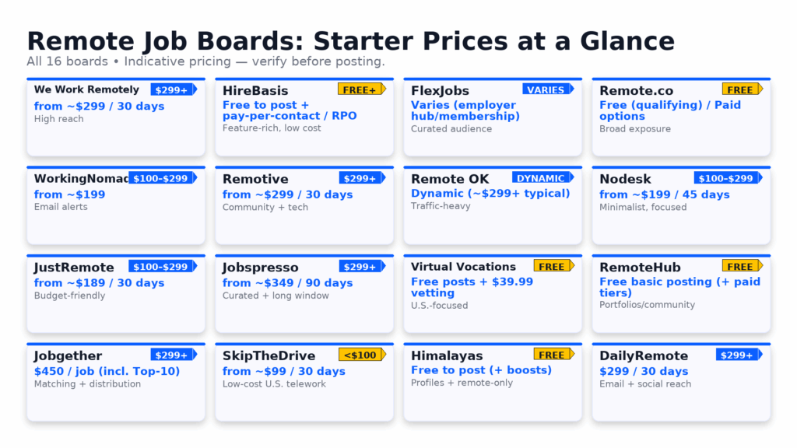Click the FREE tag on Remote.co card
The image size is (797, 448).
click(741, 89)
